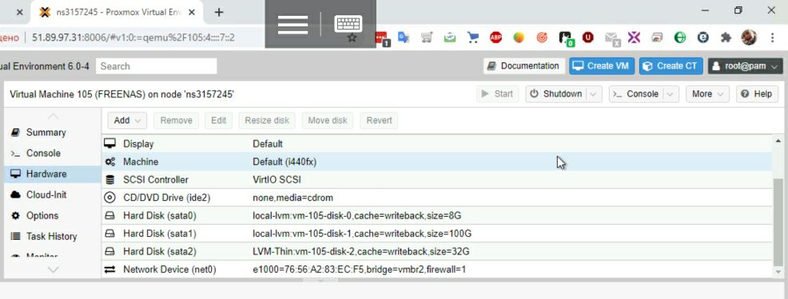
Task: Click the sata0 hard disk icon
Action: coord(109,216)
